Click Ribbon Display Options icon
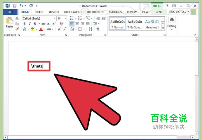Image resolution: width=202 pixels, height=140 pixels. (x=174, y=6)
